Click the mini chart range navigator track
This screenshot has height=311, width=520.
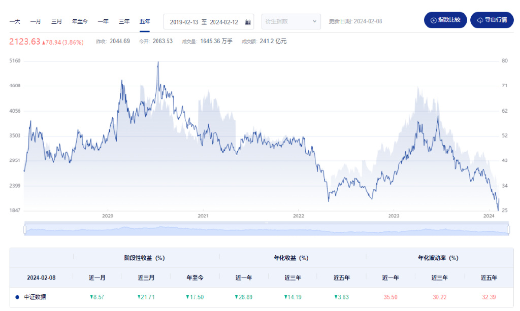(x=266, y=230)
